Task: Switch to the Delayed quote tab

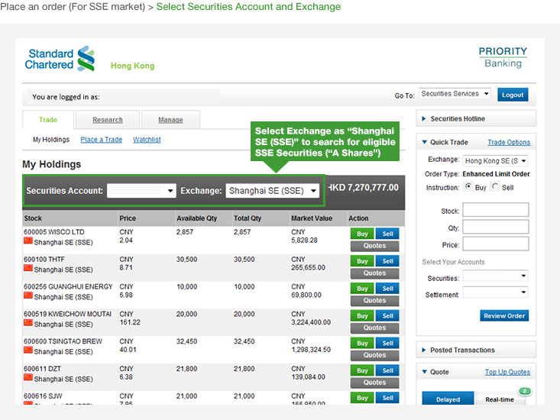Action: [448, 399]
